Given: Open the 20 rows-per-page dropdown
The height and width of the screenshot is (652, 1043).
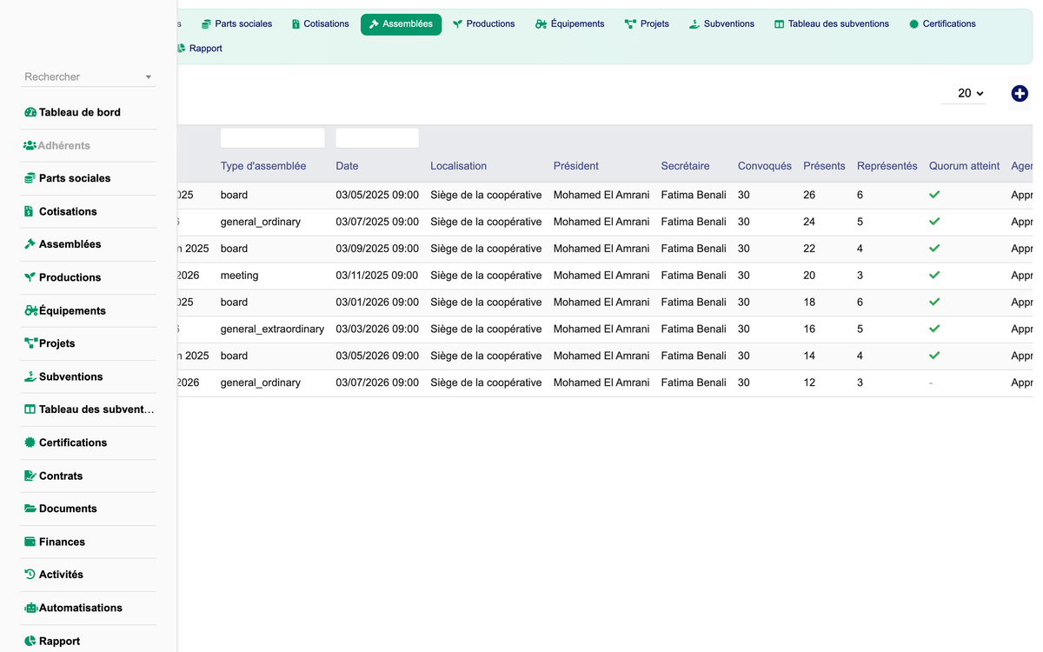Looking at the screenshot, I should [963, 93].
